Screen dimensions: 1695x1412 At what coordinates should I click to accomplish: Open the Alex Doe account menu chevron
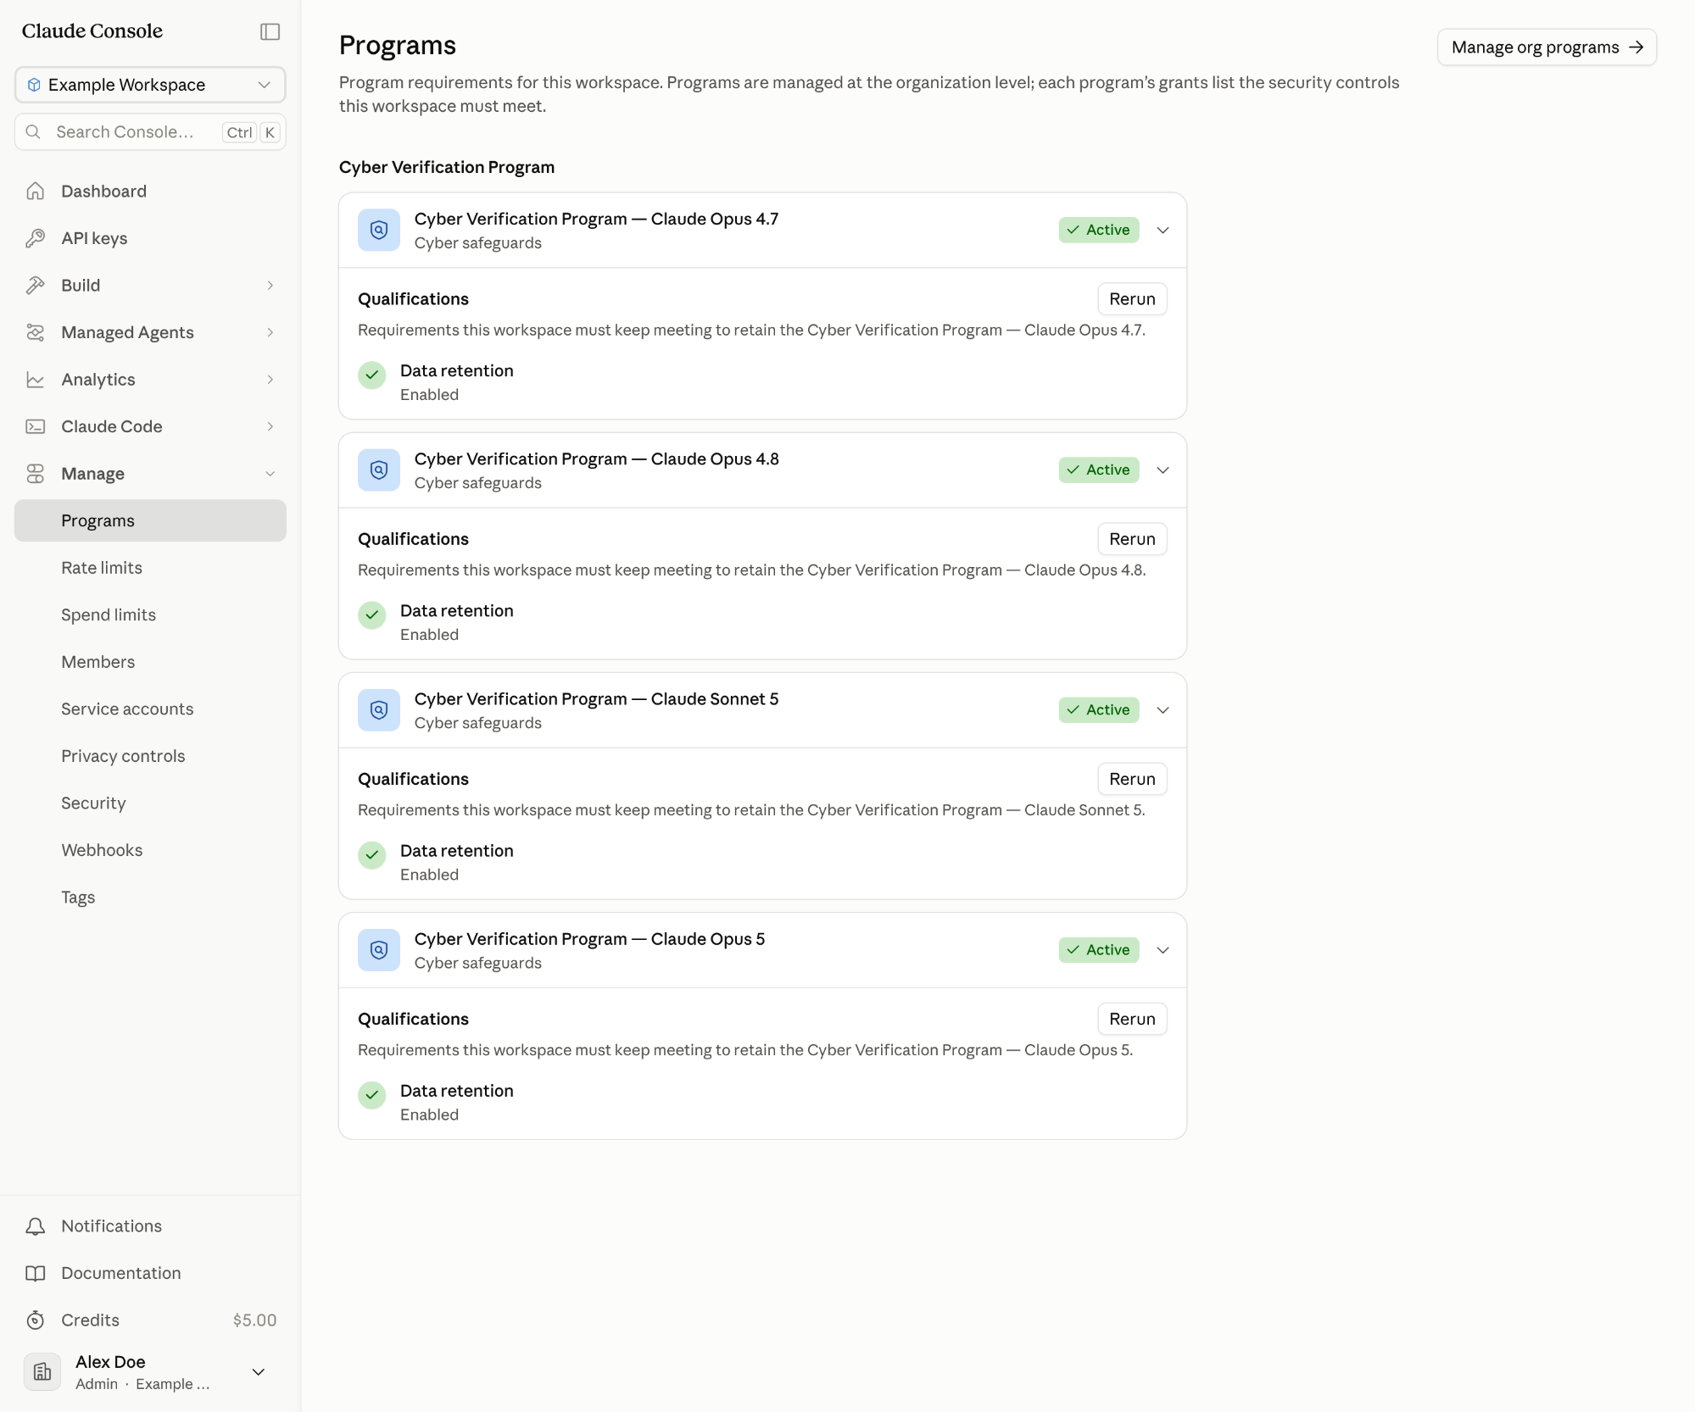pos(259,1372)
